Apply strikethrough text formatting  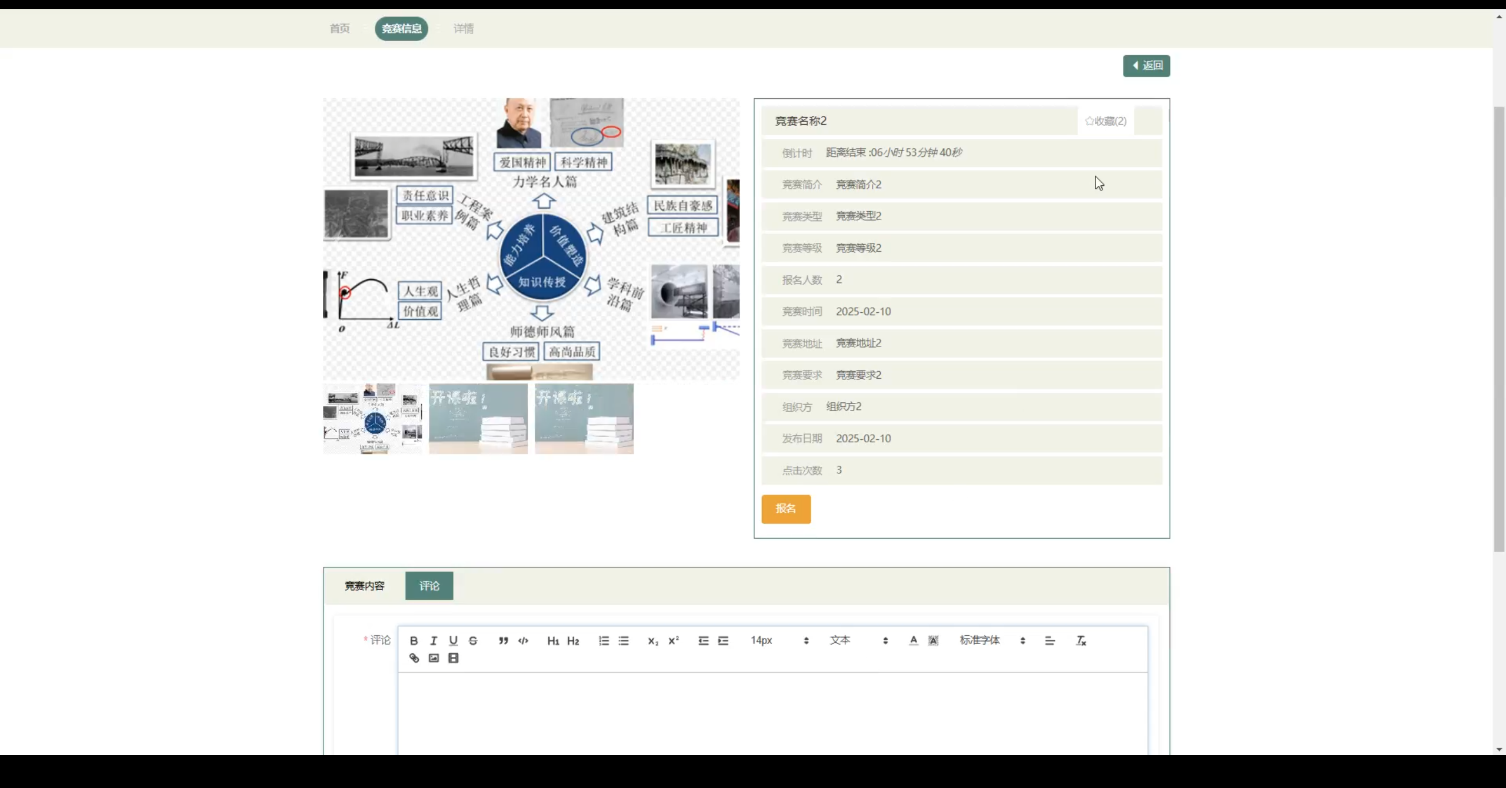(x=473, y=640)
